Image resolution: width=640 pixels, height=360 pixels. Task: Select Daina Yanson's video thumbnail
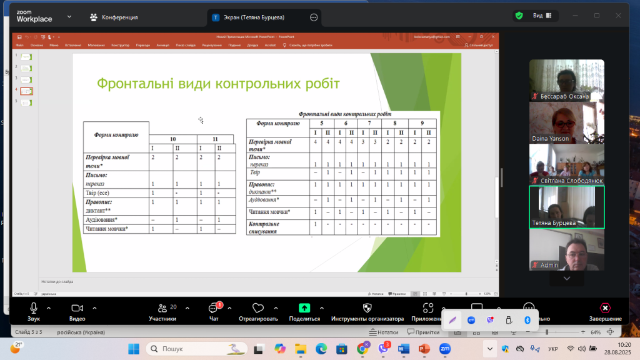pyautogui.click(x=566, y=122)
